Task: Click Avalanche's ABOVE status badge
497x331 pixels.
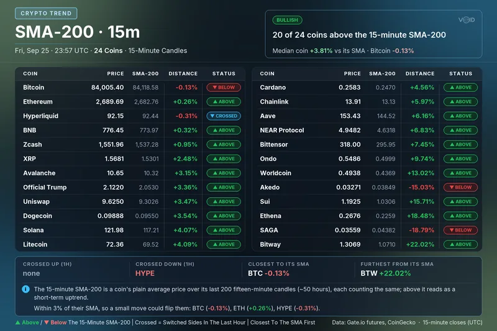Action: 224,173
